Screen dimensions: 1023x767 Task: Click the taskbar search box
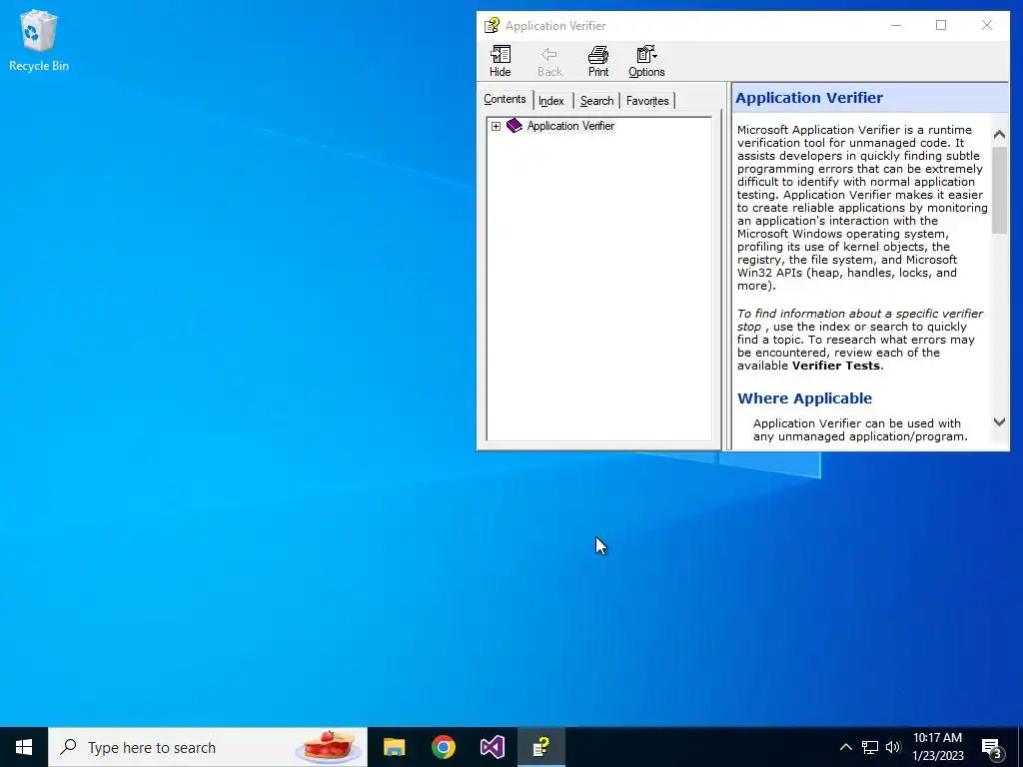tap(208, 747)
